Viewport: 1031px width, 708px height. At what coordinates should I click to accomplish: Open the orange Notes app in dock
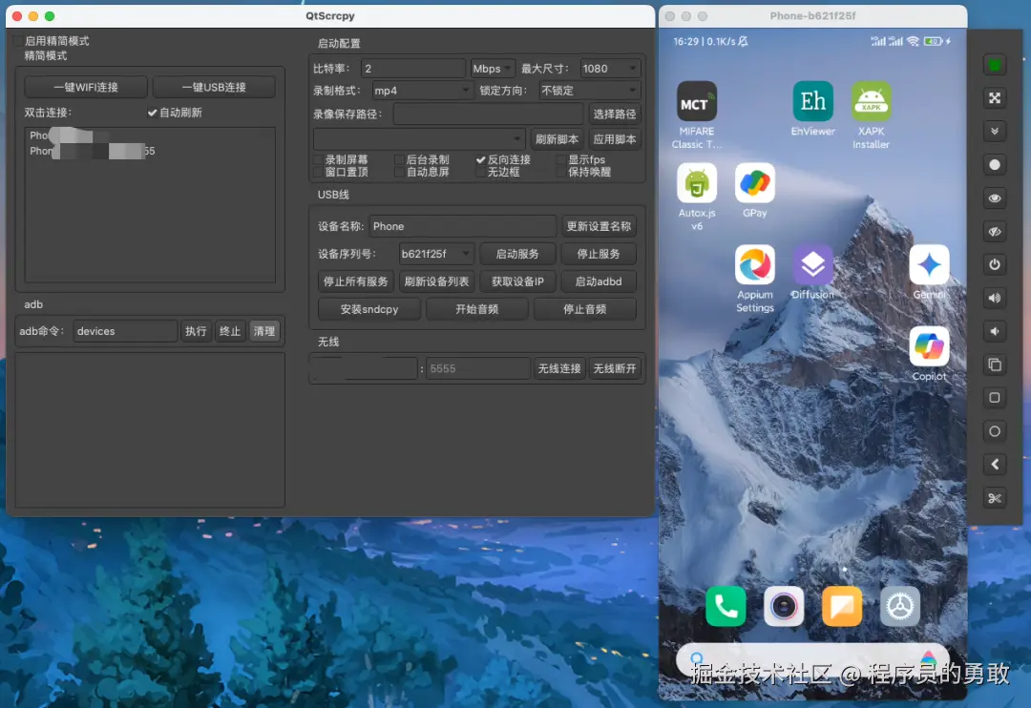click(x=842, y=606)
